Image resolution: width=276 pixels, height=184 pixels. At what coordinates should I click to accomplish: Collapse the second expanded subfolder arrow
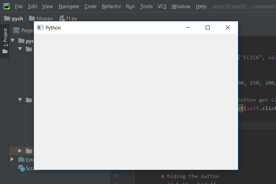[20, 100]
